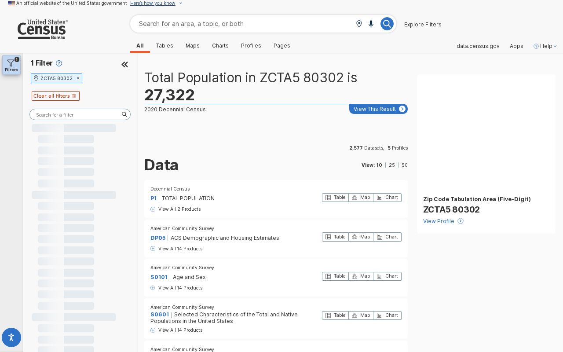The image size is (563, 352).
Task: Click the help icon beside 1 Filter
Action: [59, 63]
